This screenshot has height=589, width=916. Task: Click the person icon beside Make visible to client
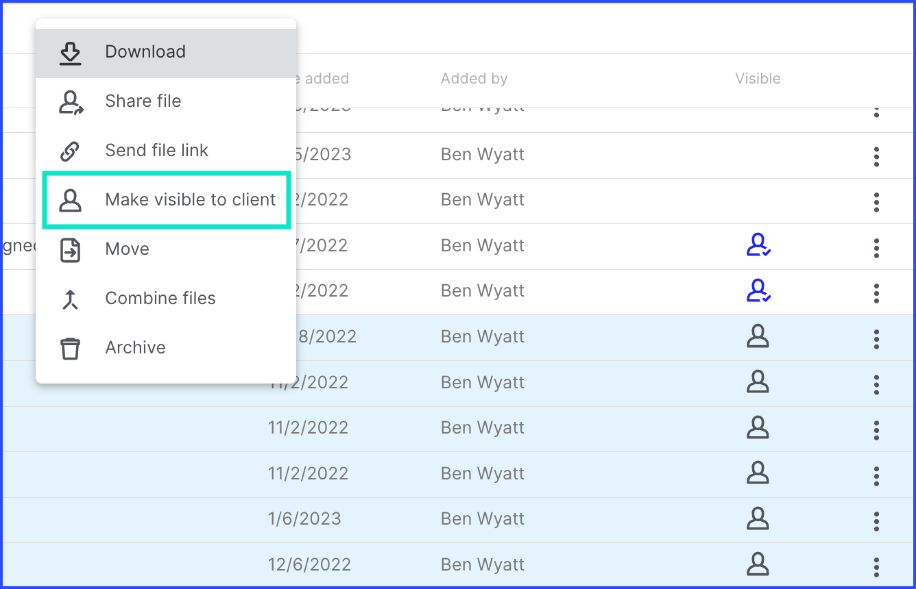70,200
